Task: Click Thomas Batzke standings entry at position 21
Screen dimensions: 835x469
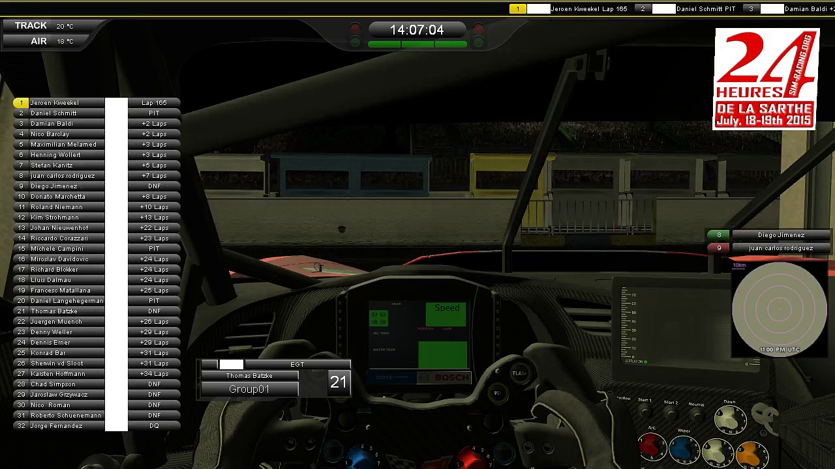Action: point(54,311)
